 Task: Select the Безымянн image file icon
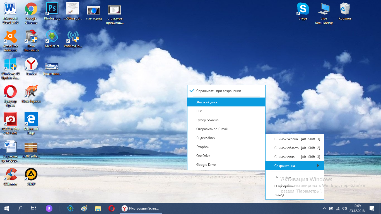click(x=52, y=68)
